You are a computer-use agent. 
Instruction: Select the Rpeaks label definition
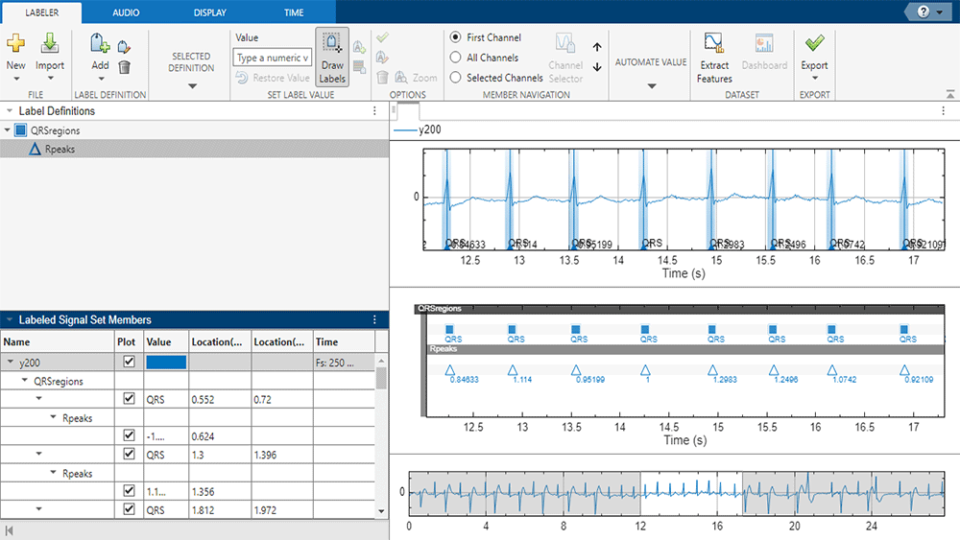coord(60,149)
